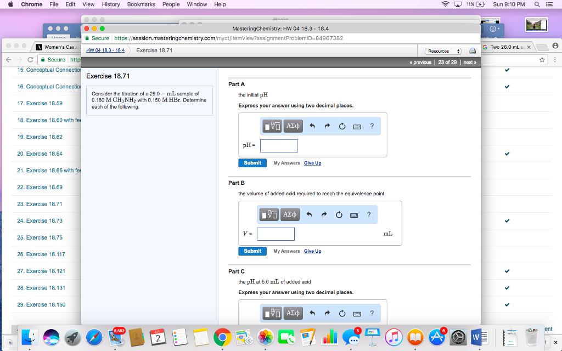562x351 pixels.
Task: Open help in Part A toolbar
Action: click(x=372, y=126)
